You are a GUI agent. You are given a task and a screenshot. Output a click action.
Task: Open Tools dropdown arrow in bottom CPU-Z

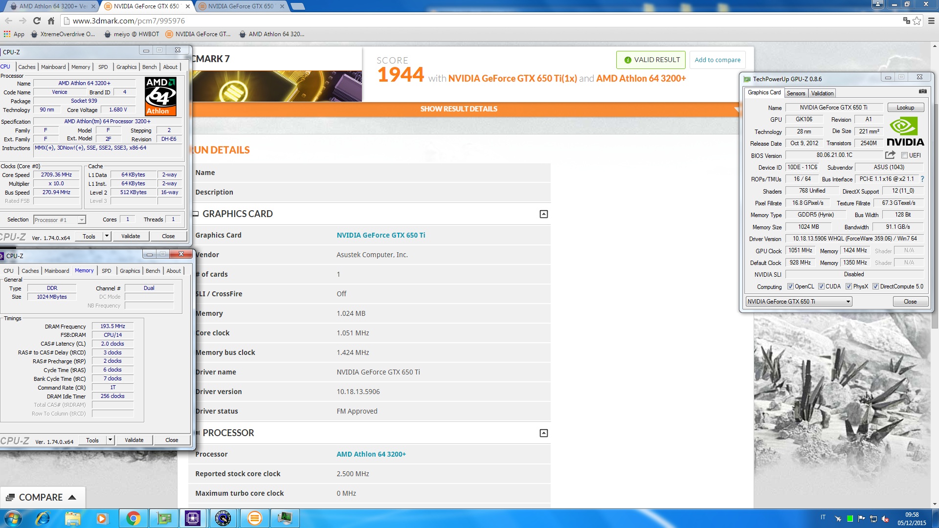pos(110,440)
